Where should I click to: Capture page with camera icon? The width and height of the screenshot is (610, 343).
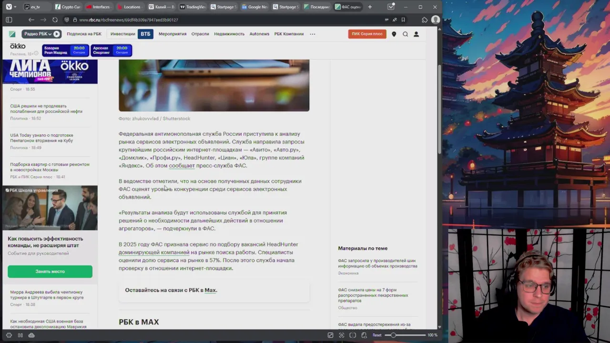coord(342,335)
